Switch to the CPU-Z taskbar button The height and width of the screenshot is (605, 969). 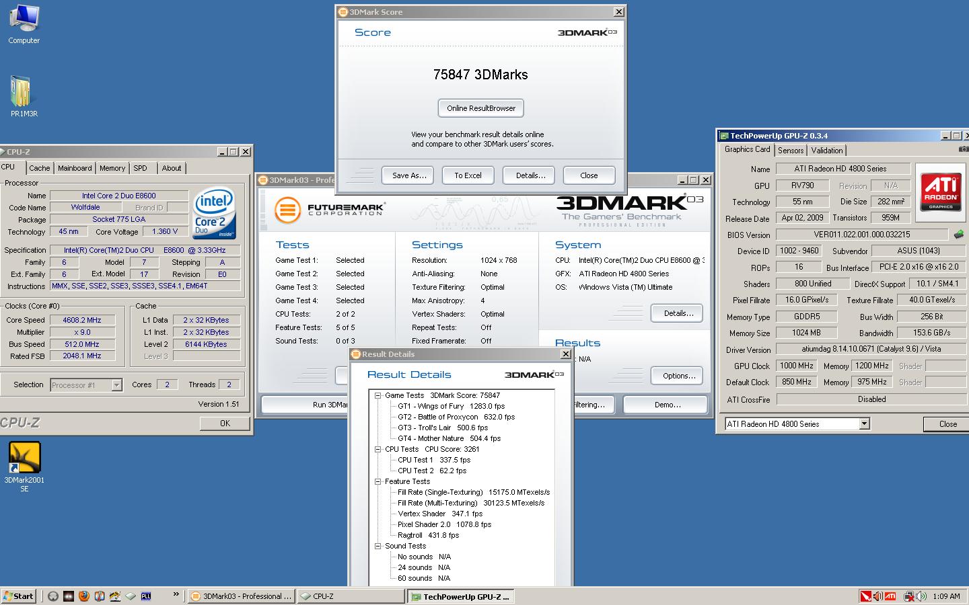click(351, 596)
